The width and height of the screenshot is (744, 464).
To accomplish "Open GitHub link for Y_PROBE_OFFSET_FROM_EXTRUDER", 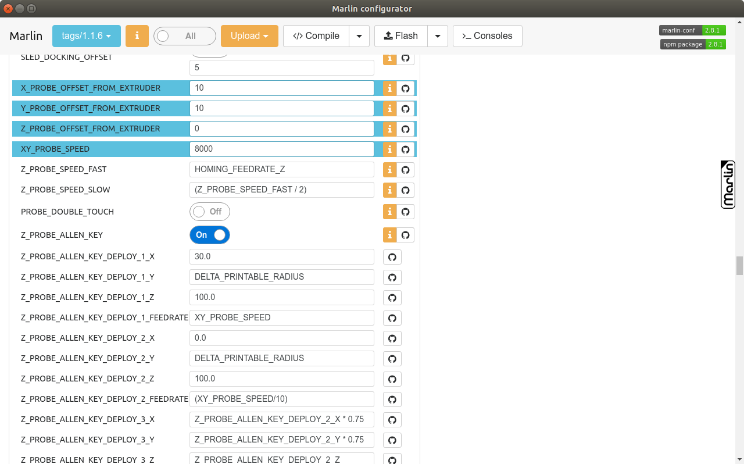I will [406, 109].
